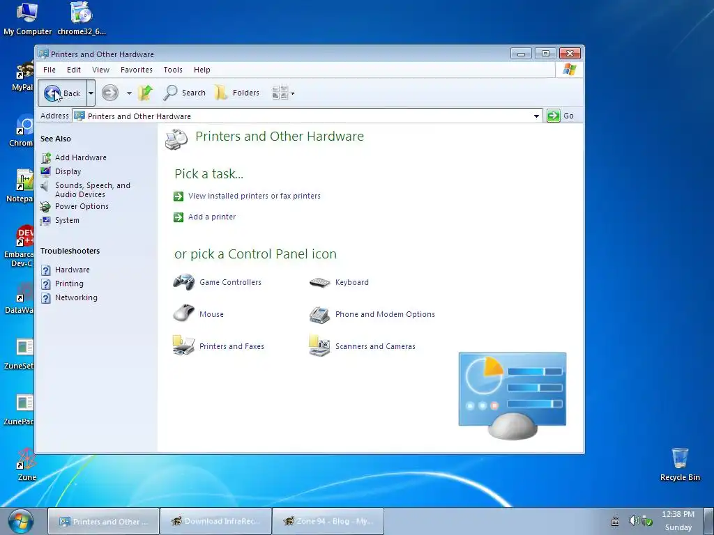Click the Printing troubleshooter question-mark icon
The width and height of the screenshot is (714, 535).
tap(45, 284)
